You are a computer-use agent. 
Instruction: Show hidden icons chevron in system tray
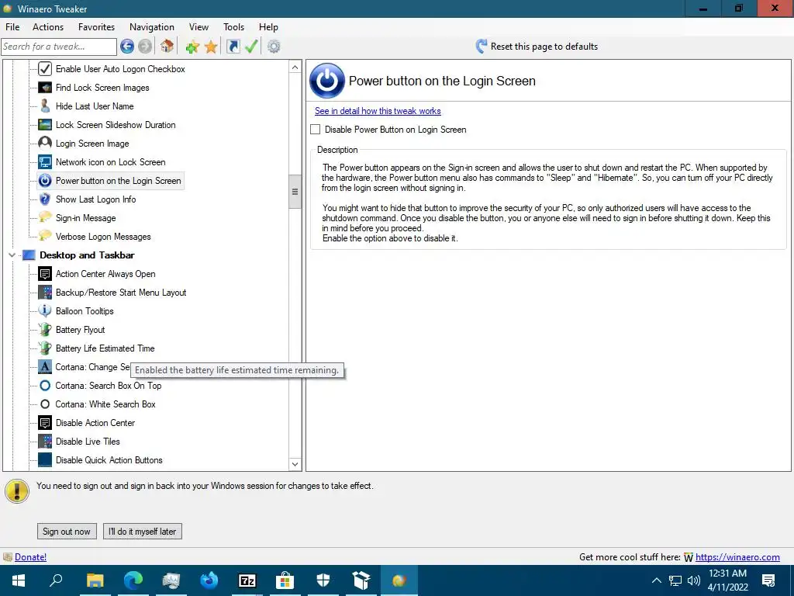(x=656, y=580)
